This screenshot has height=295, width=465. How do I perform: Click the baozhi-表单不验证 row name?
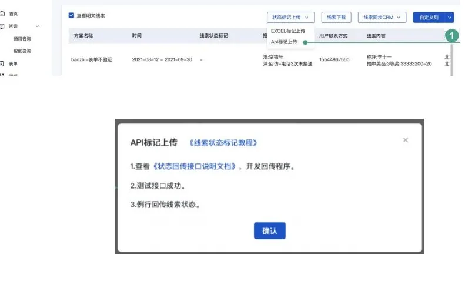(92, 59)
